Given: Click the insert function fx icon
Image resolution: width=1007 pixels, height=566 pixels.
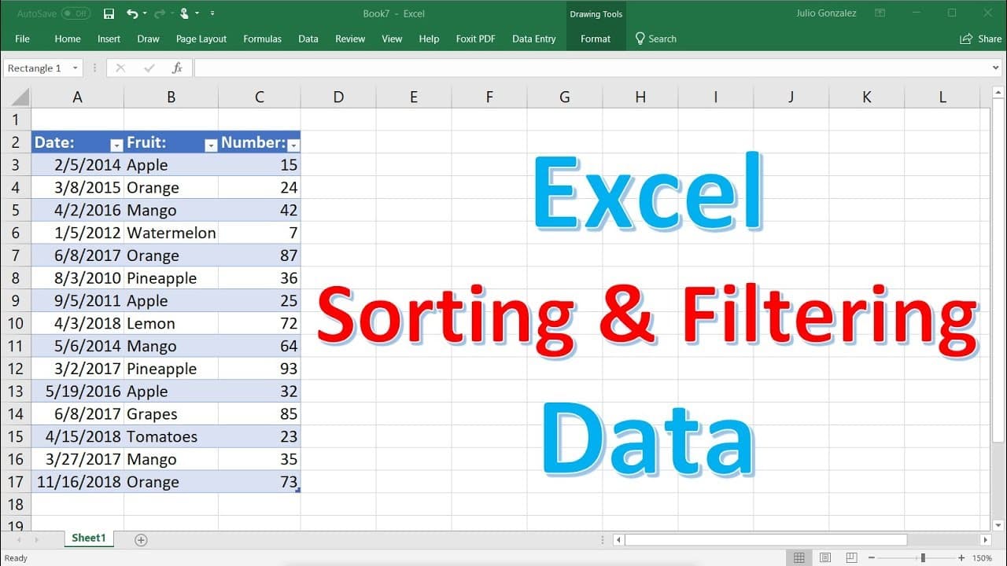Looking at the screenshot, I should [x=177, y=68].
